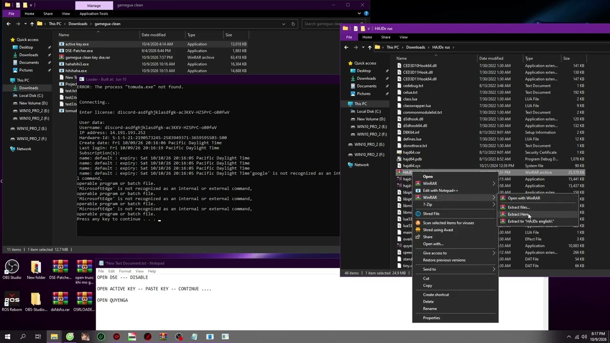The width and height of the screenshot is (610, 343).
Task: Open Home tab in gamegua clean window
Action: 29,14
